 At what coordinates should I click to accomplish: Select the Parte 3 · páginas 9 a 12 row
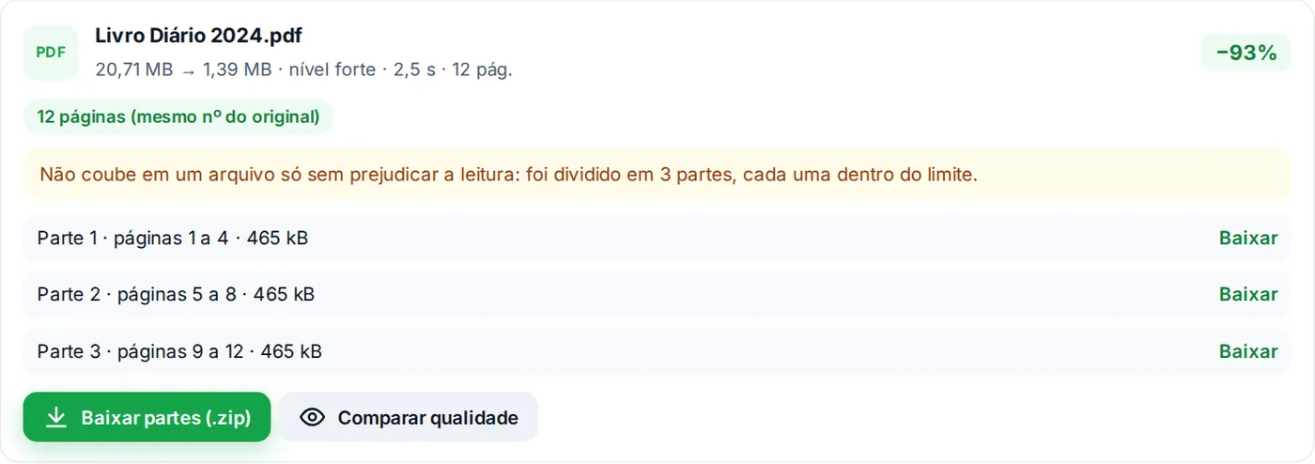pyautogui.click(x=657, y=351)
